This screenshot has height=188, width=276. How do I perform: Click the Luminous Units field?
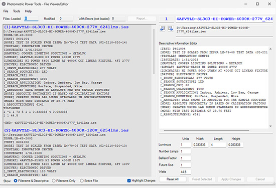pos(185,145)
